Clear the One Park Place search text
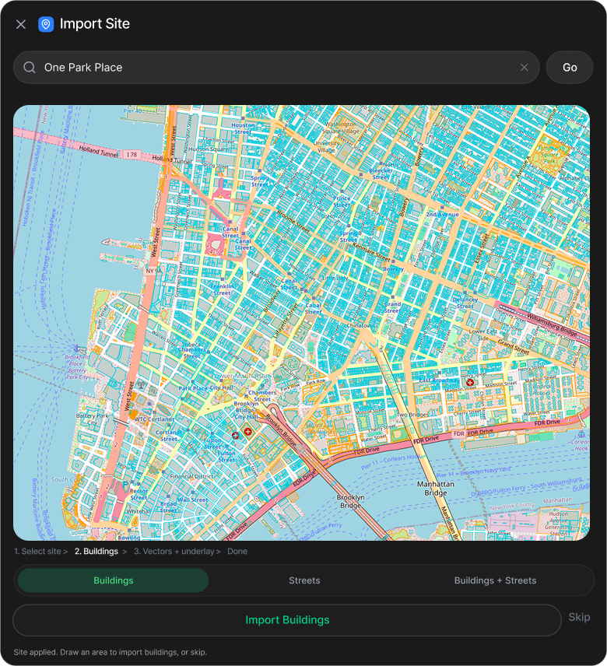The height and width of the screenshot is (666, 607). coord(525,68)
